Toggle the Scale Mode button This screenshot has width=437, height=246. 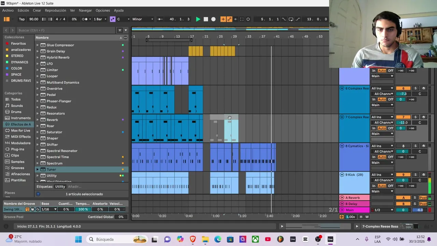point(113,19)
